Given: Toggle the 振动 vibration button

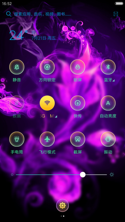Looking at the screenshot, I should (108, 139).
